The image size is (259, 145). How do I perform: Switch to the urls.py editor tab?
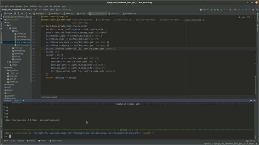pos(82,13)
